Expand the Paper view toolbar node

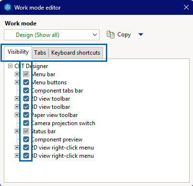click(x=17, y=115)
